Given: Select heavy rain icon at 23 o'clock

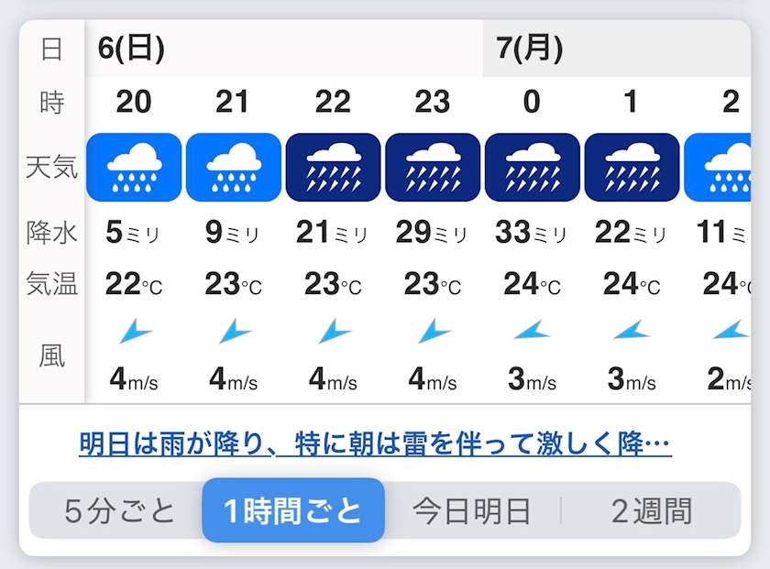Looking at the screenshot, I should [433, 167].
